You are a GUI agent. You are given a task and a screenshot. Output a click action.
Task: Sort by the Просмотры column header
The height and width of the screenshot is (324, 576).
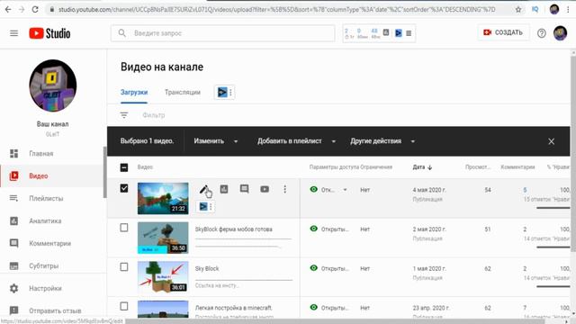click(478, 167)
